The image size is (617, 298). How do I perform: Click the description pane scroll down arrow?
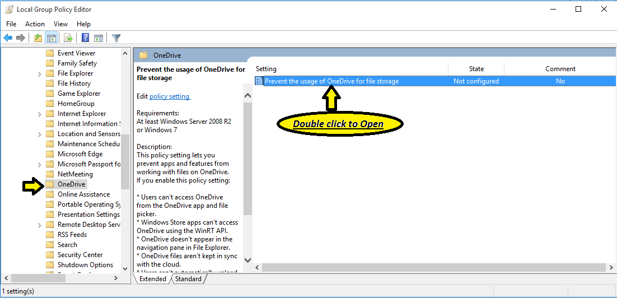[x=247, y=260]
